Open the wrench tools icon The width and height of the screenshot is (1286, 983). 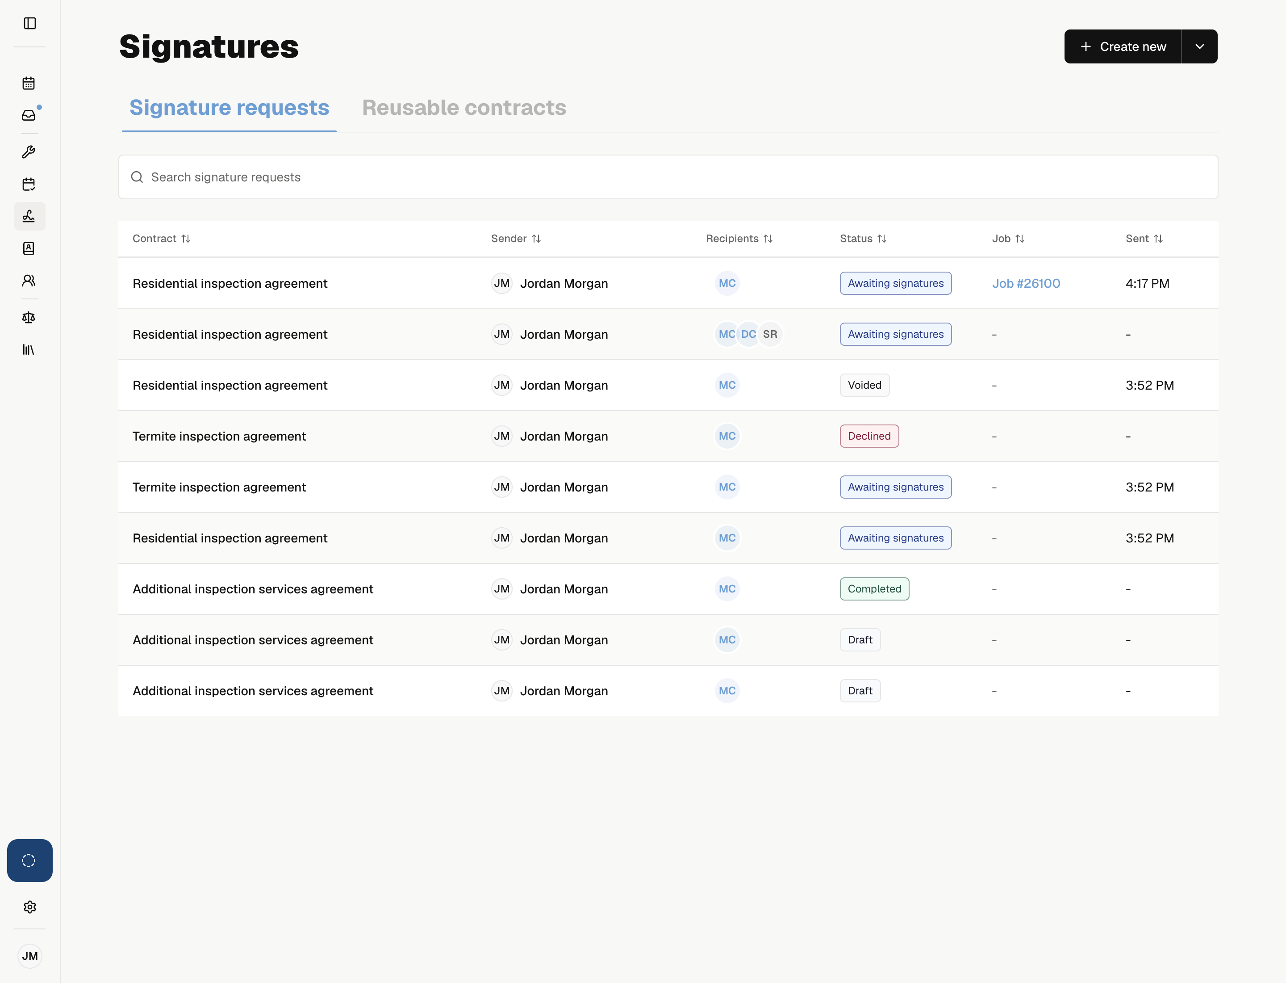pos(29,152)
